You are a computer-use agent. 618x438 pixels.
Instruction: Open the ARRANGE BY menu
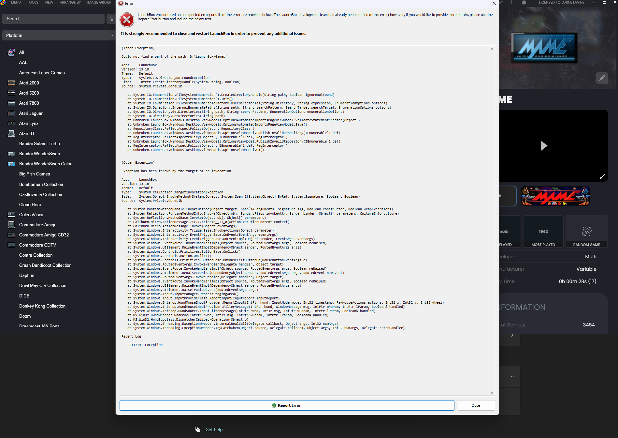pyautogui.click(x=70, y=2)
